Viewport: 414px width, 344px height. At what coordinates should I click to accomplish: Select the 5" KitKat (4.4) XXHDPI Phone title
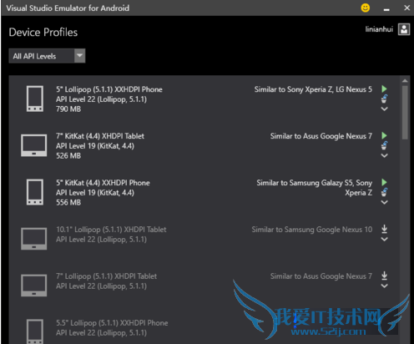click(x=103, y=183)
